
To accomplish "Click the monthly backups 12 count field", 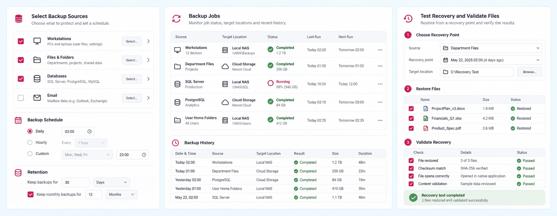I will (94, 194).
